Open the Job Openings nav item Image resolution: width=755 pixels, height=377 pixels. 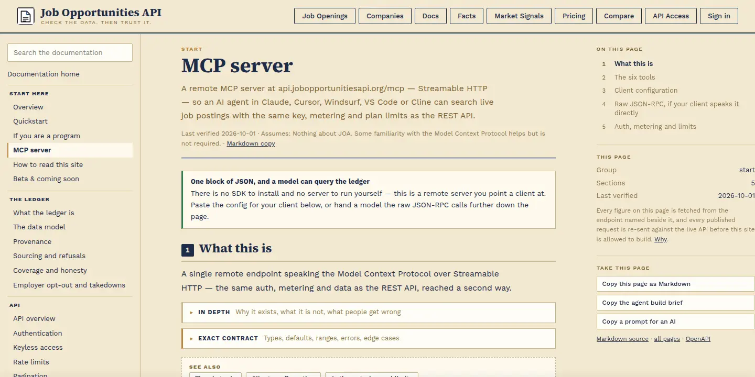325,16
